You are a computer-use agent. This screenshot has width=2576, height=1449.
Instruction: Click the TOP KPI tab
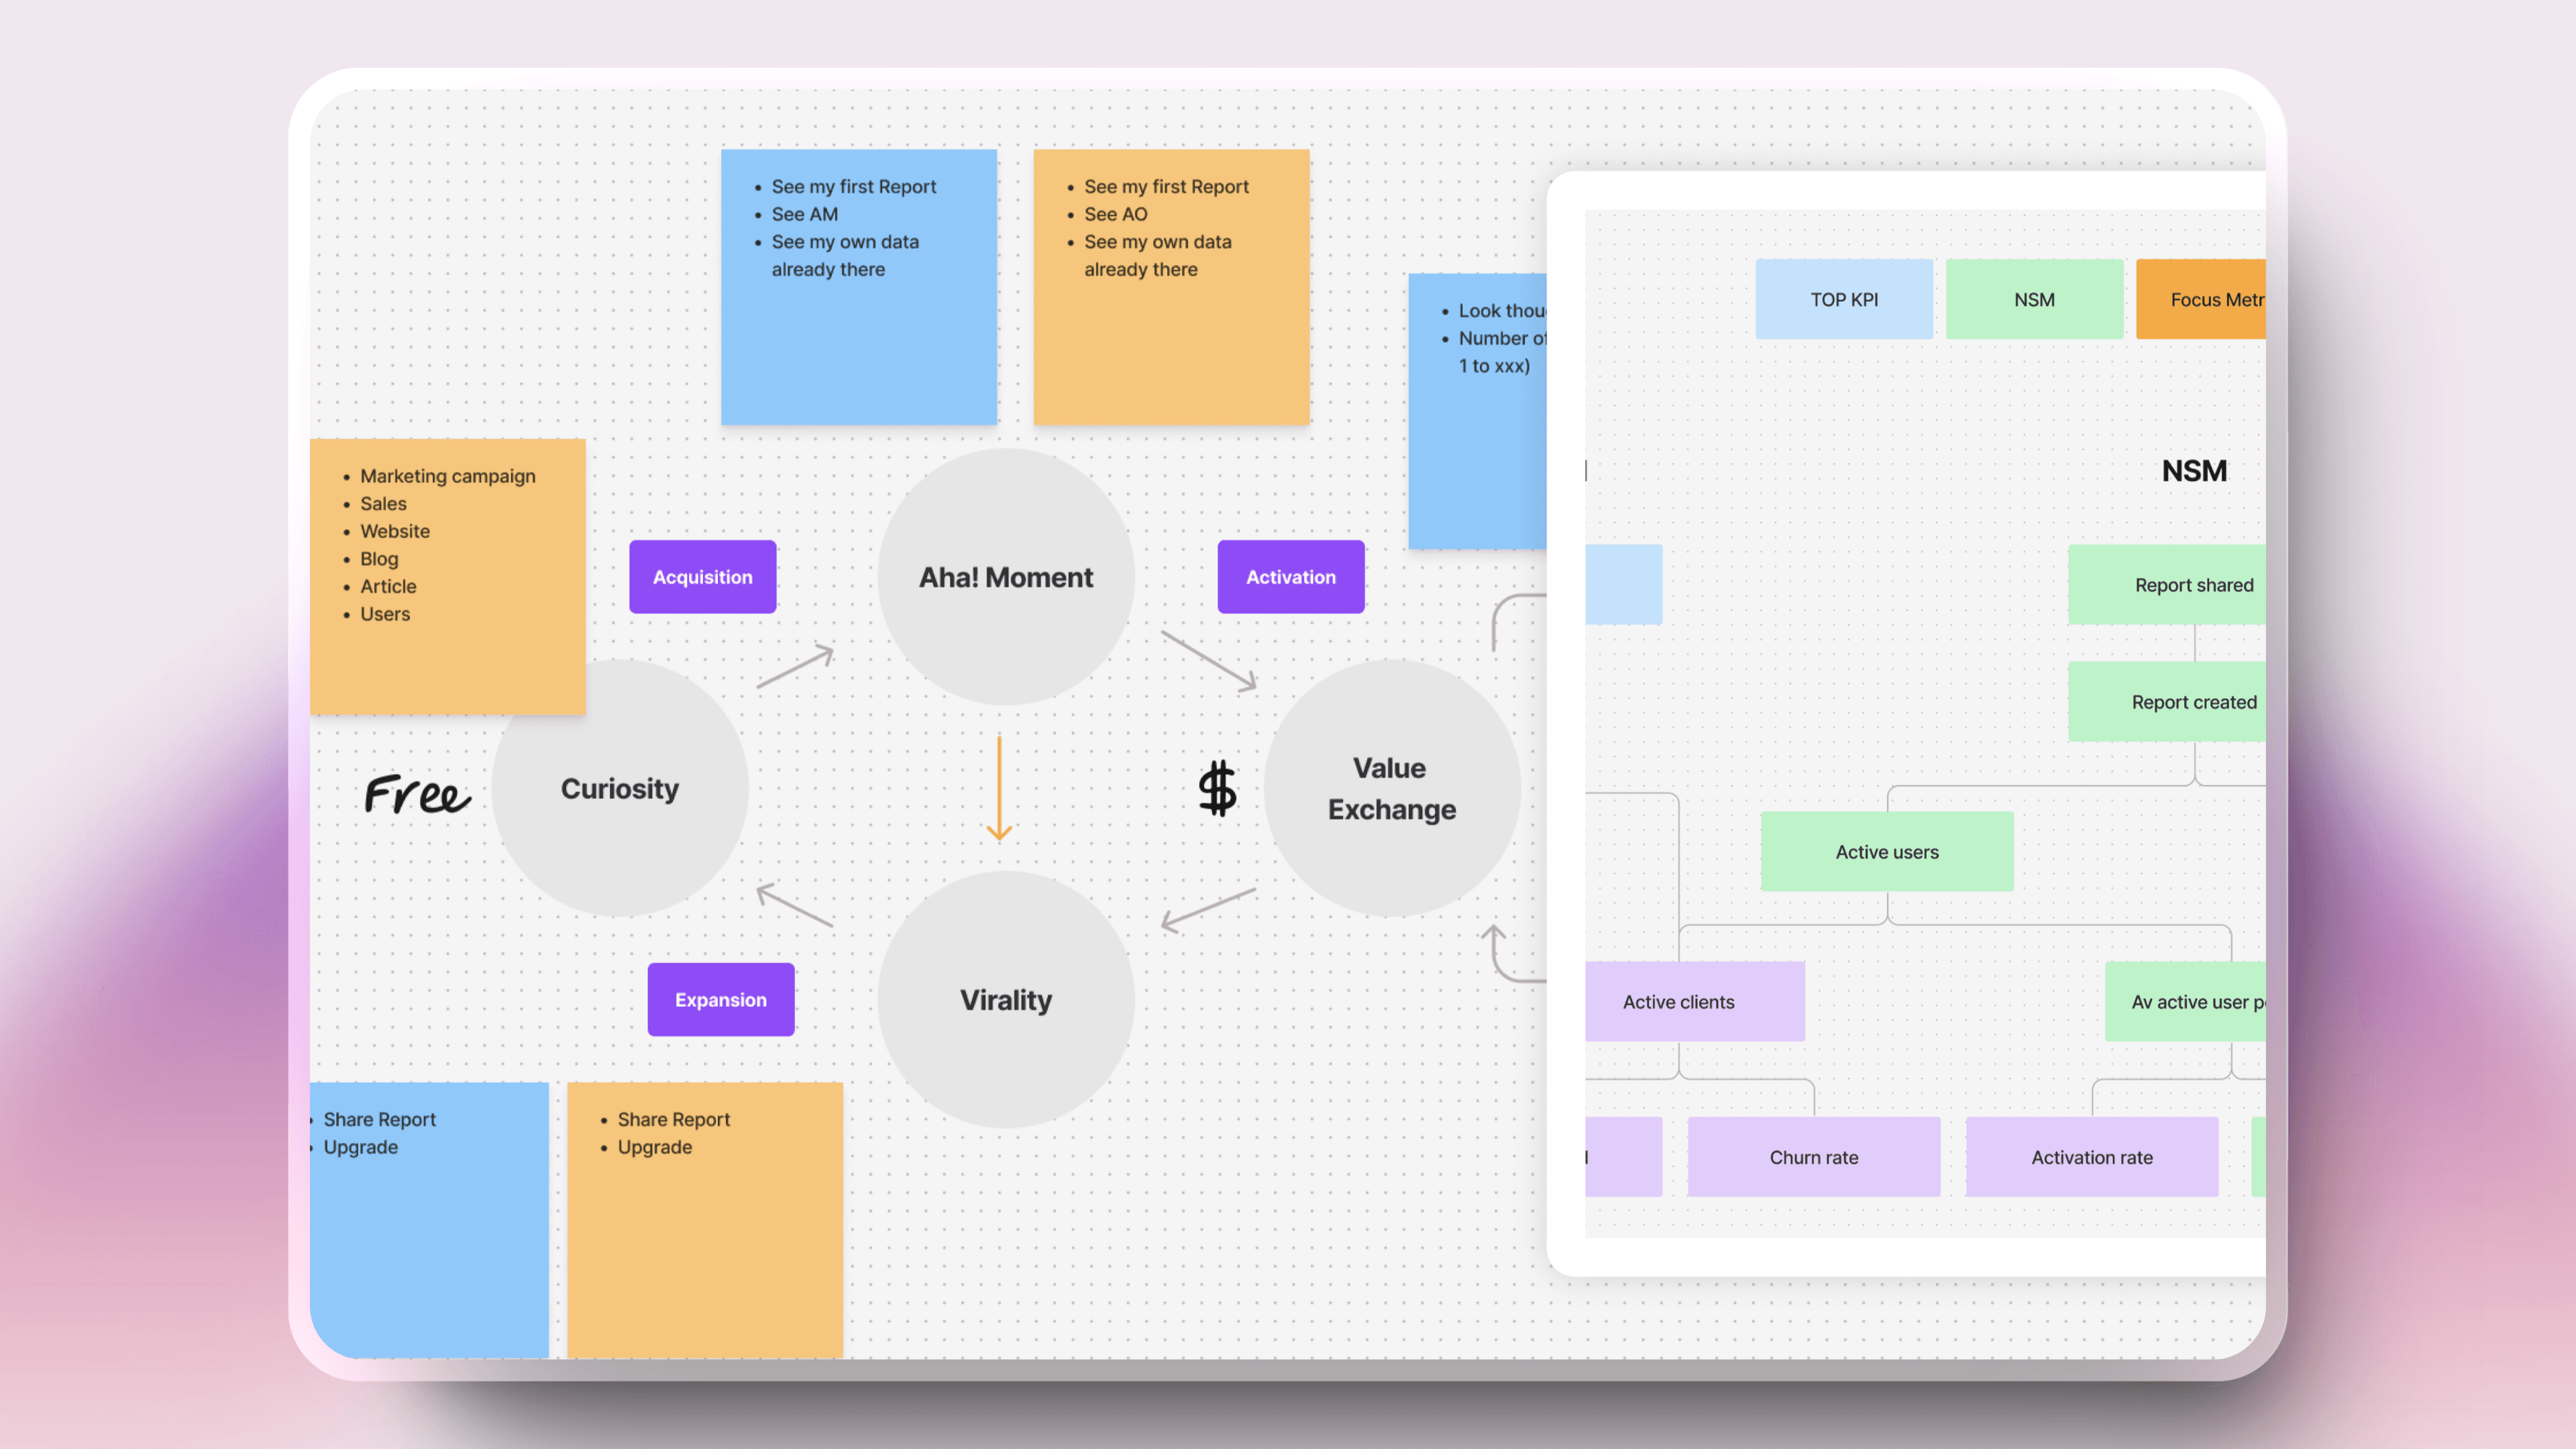click(x=1845, y=297)
